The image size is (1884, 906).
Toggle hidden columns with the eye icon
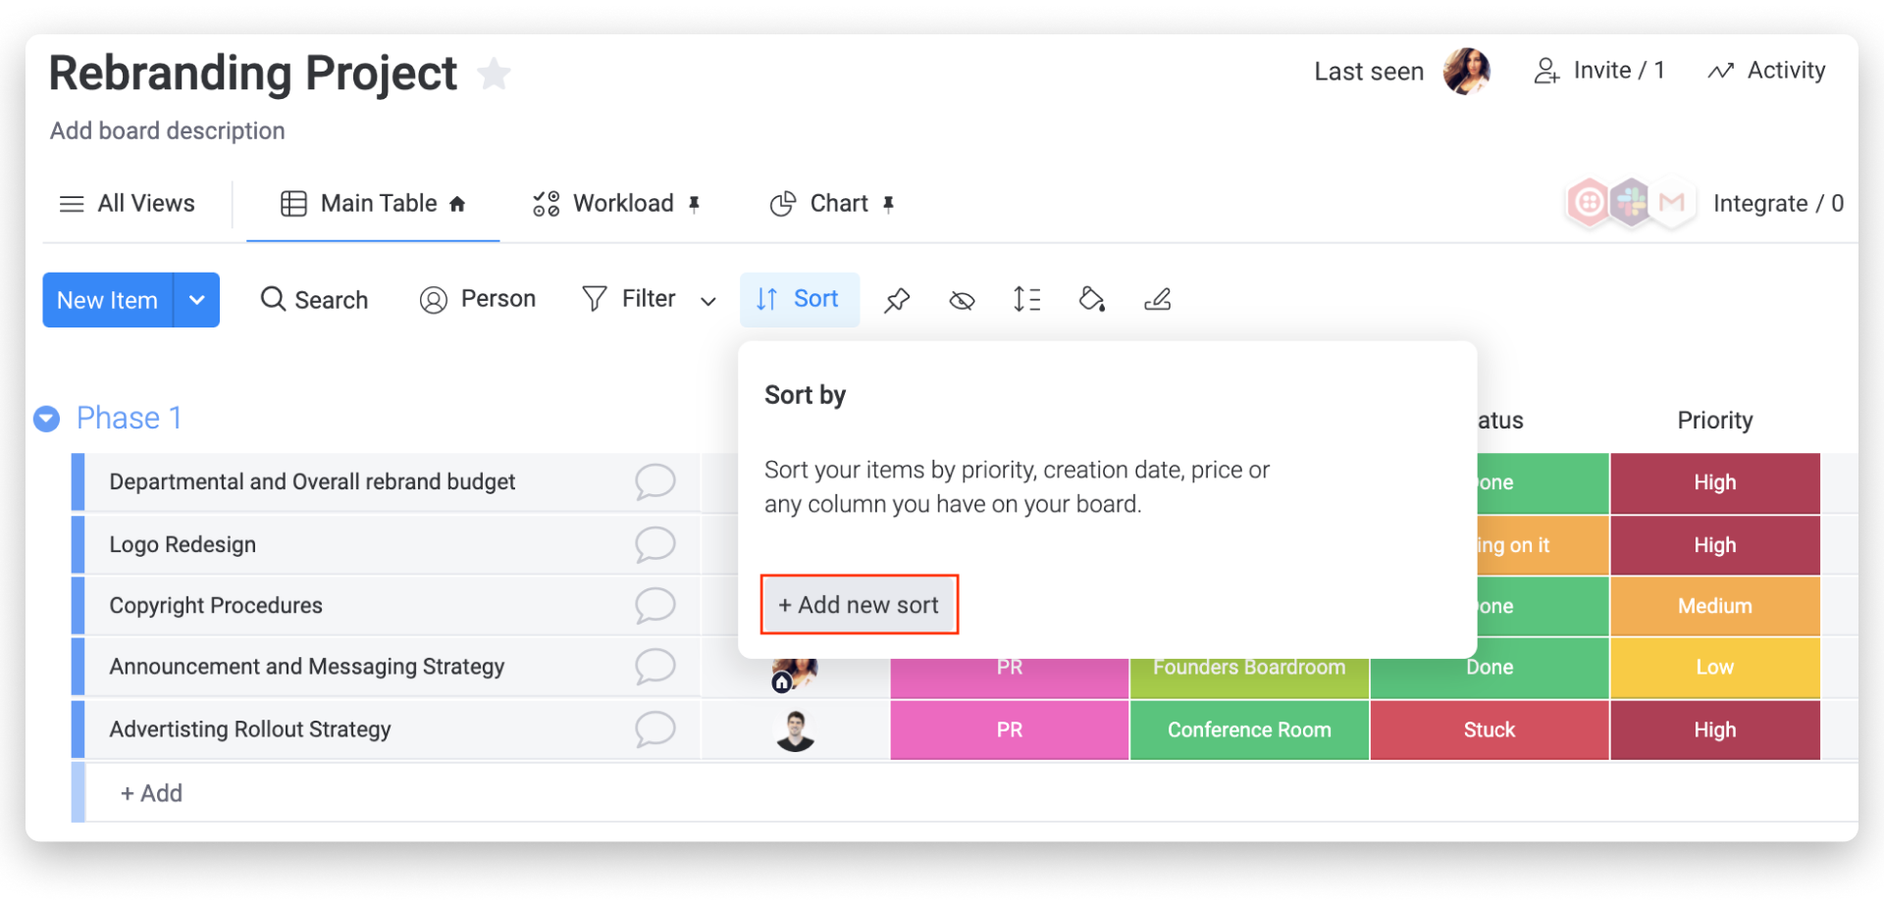click(x=962, y=300)
